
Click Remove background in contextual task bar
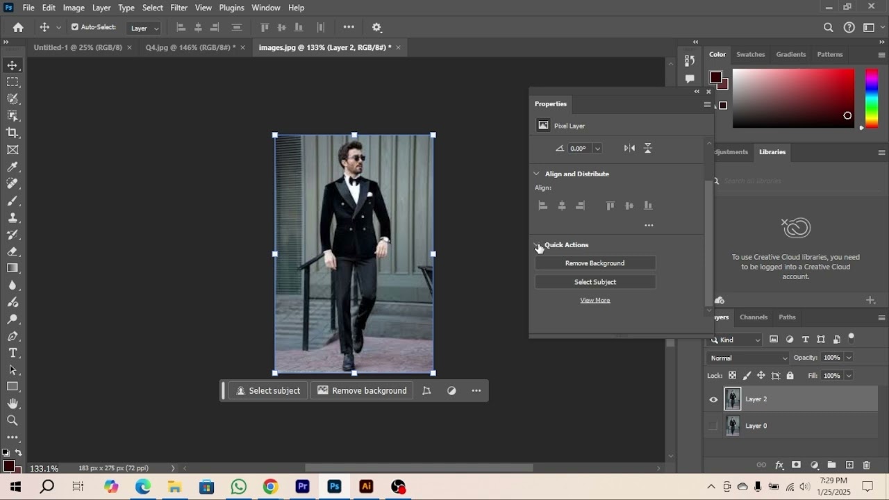tap(363, 390)
